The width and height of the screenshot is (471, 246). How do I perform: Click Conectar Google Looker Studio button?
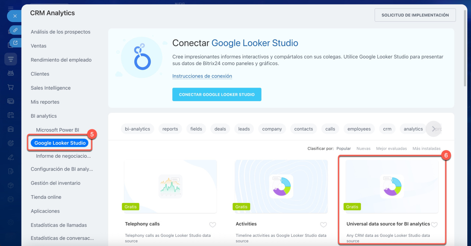pyautogui.click(x=217, y=95)
